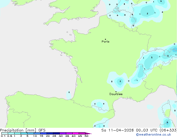The image size is (177, 137).
Task: Pick the 30–35 mm purple legend swatch
Action: pyautogui.click(x=63, y=133)
